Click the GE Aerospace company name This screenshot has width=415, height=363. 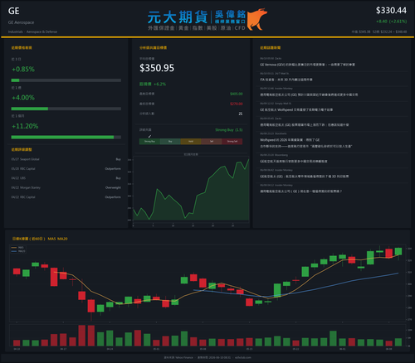pos(22,22)
